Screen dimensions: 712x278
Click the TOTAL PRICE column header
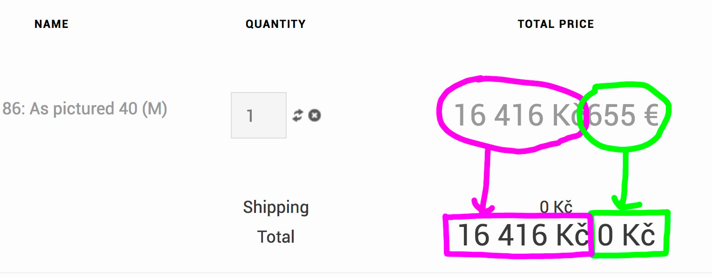point(556,24)
